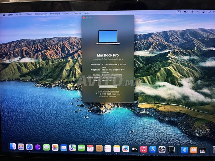Open Launchpad in the Dock
The width and height of the screenshot is (215, 161).
pos(21,147)
